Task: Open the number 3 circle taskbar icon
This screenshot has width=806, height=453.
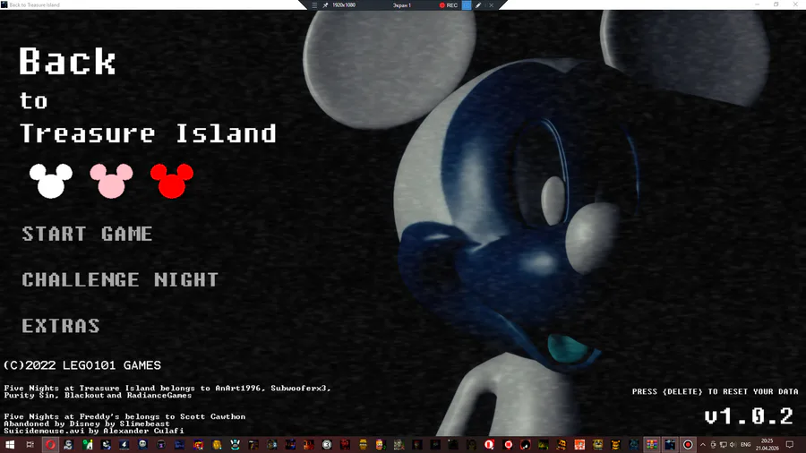Action: [326, 445]
